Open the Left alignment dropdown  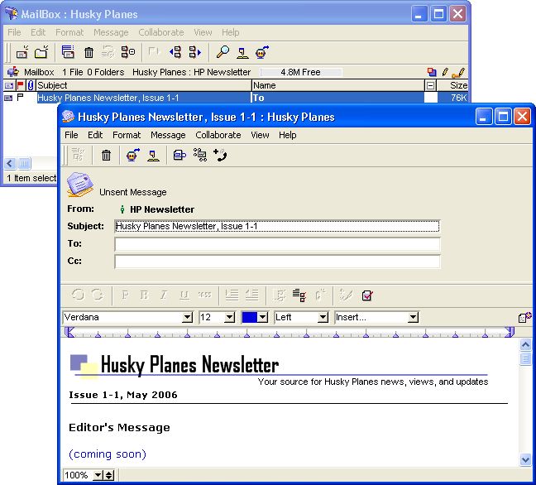coord(323,317)
